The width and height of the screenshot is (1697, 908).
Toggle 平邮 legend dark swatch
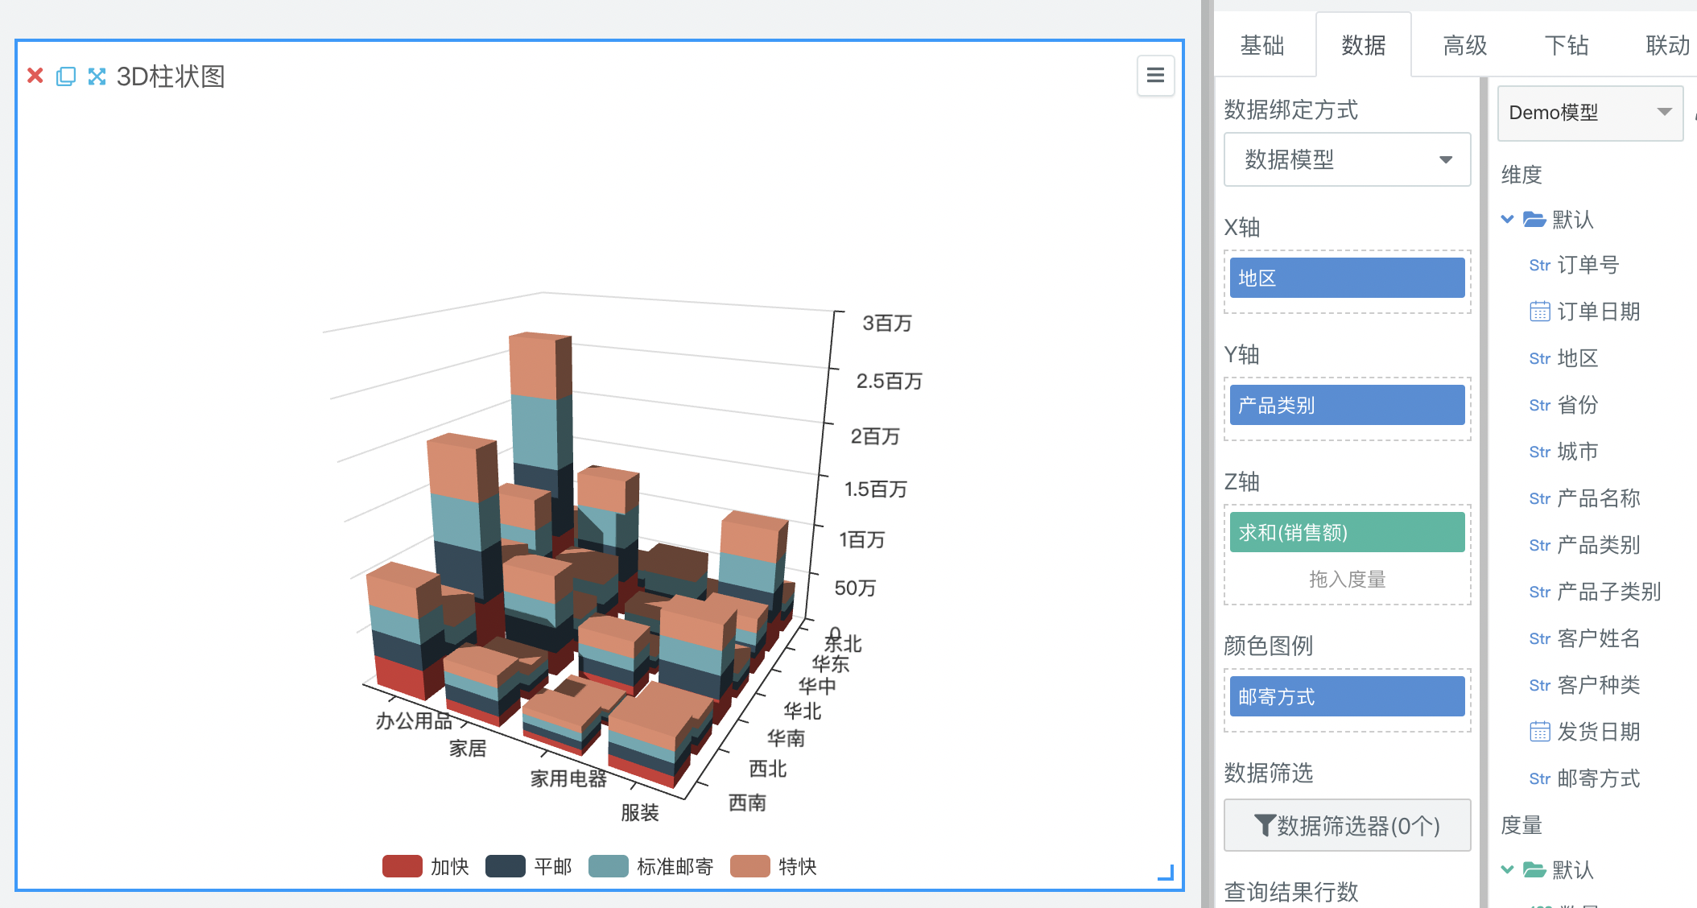click(x=505, y=866)
